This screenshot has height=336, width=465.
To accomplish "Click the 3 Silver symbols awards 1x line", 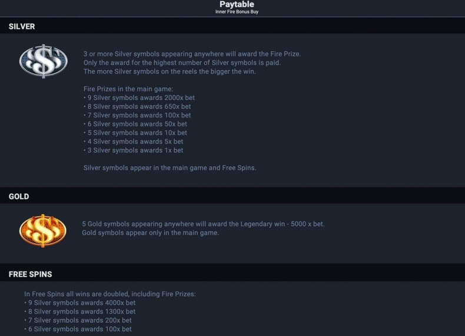I will [133, 150].
